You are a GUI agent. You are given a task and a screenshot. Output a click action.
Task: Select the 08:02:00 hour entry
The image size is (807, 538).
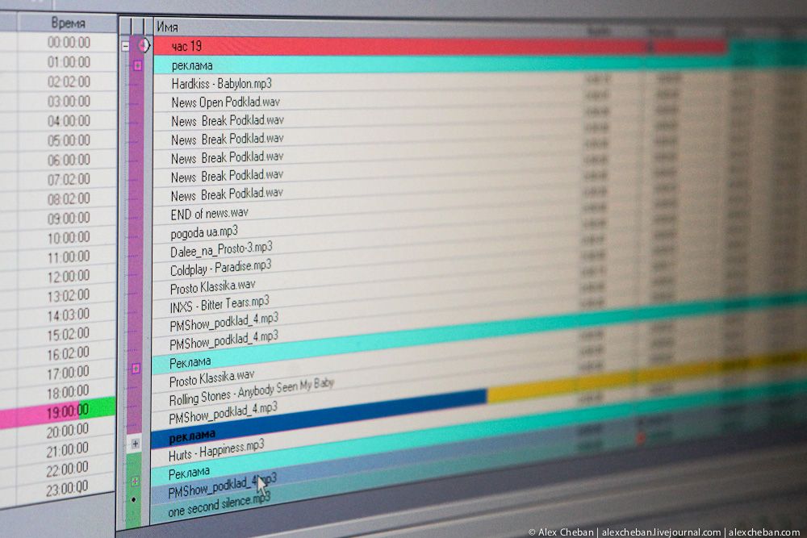[69, 198]
